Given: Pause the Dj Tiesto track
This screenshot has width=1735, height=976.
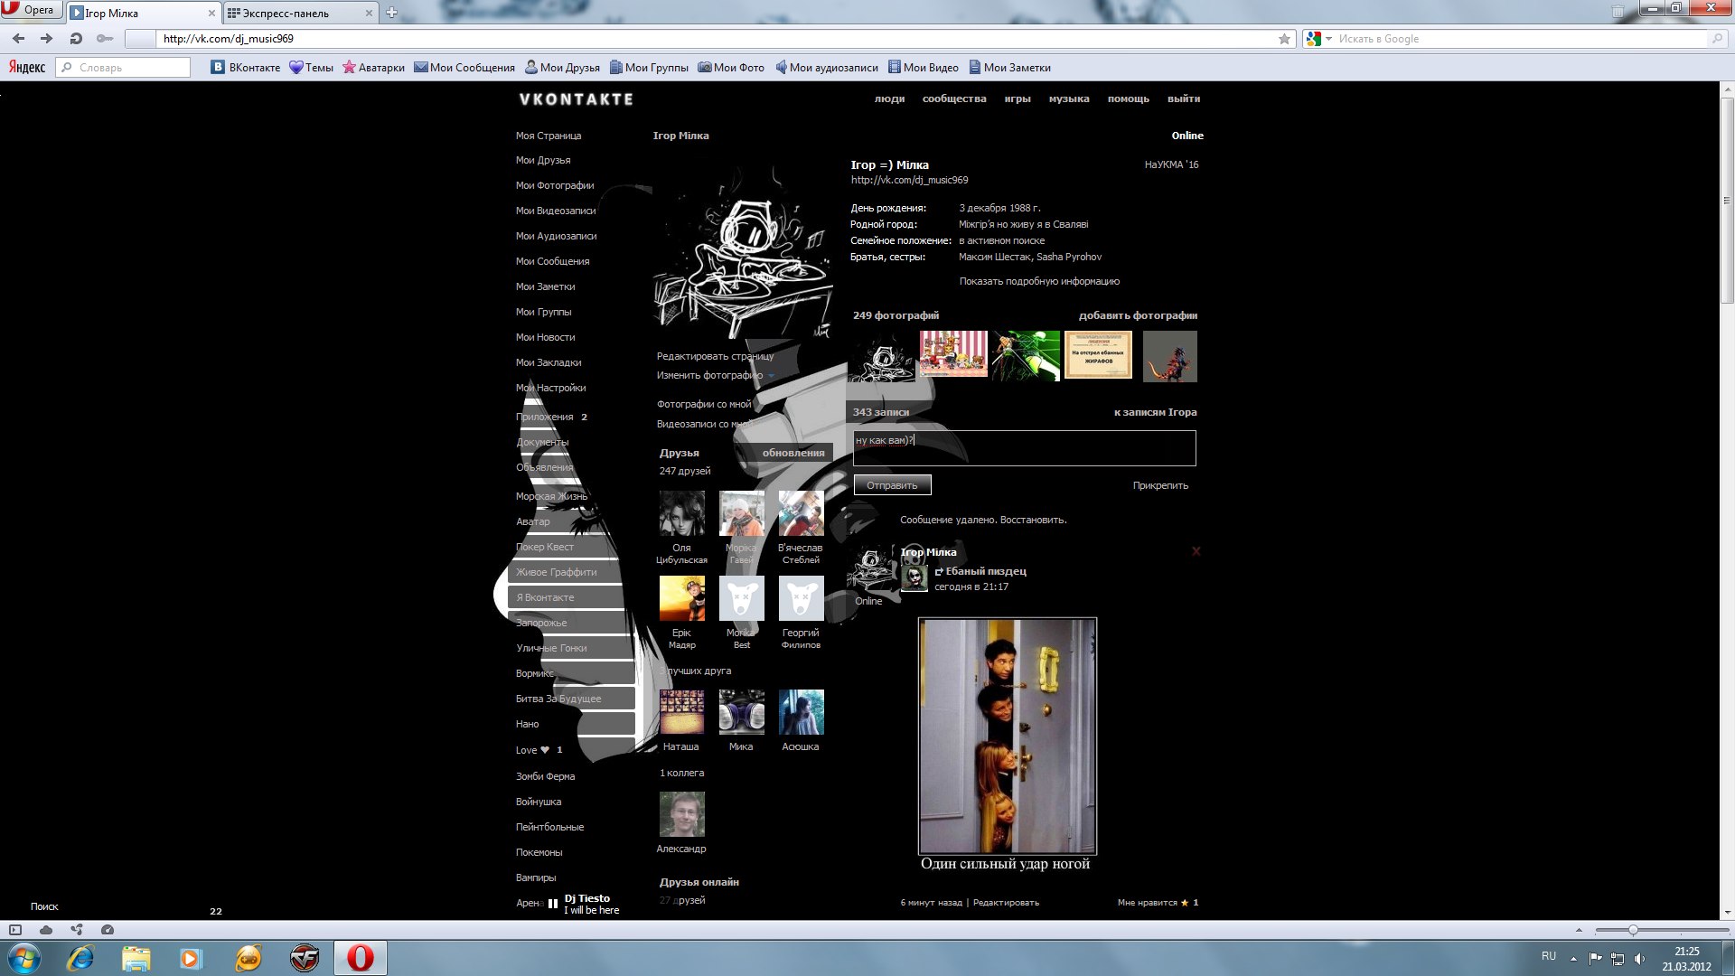Looking at the screenshot, I should [x=553, y=904].
